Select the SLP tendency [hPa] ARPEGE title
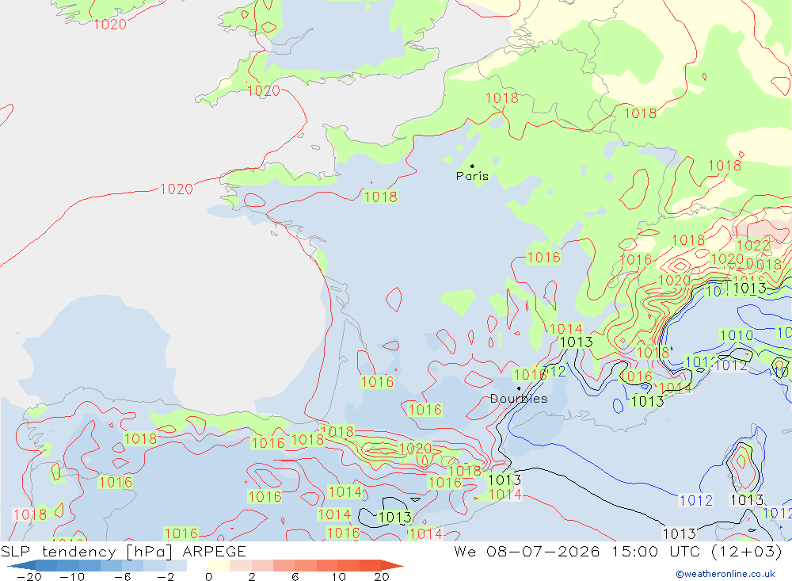This screenshot has width=792, height=581. coord(124,551)
